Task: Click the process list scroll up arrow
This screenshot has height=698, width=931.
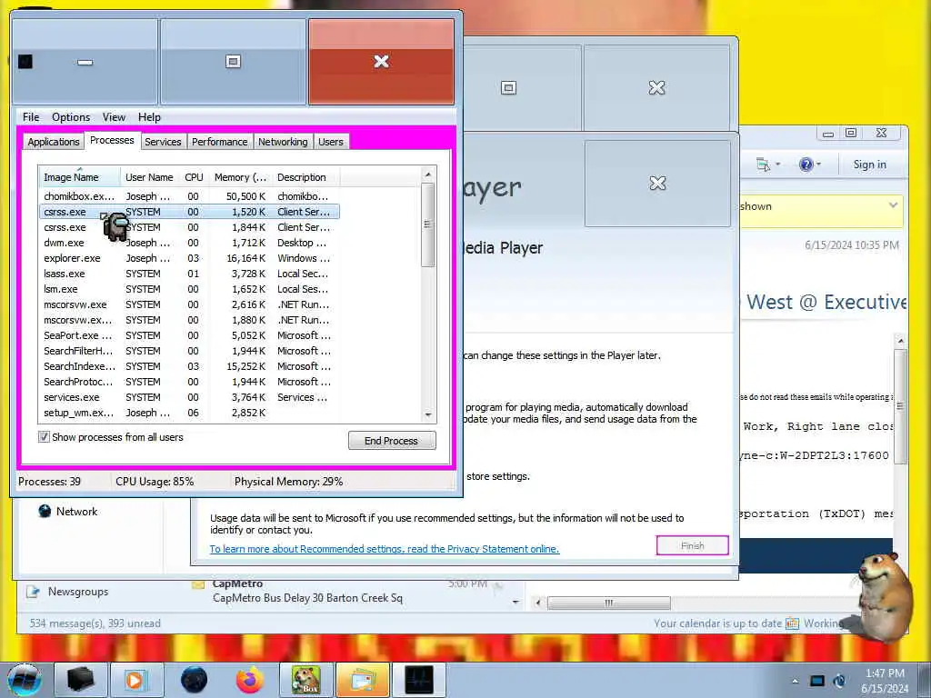Action: (x=427, y=174)
